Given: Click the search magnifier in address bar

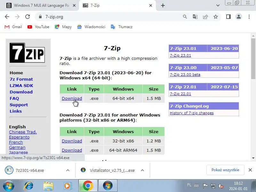Looking at the screenshot, I should point(185,17).
